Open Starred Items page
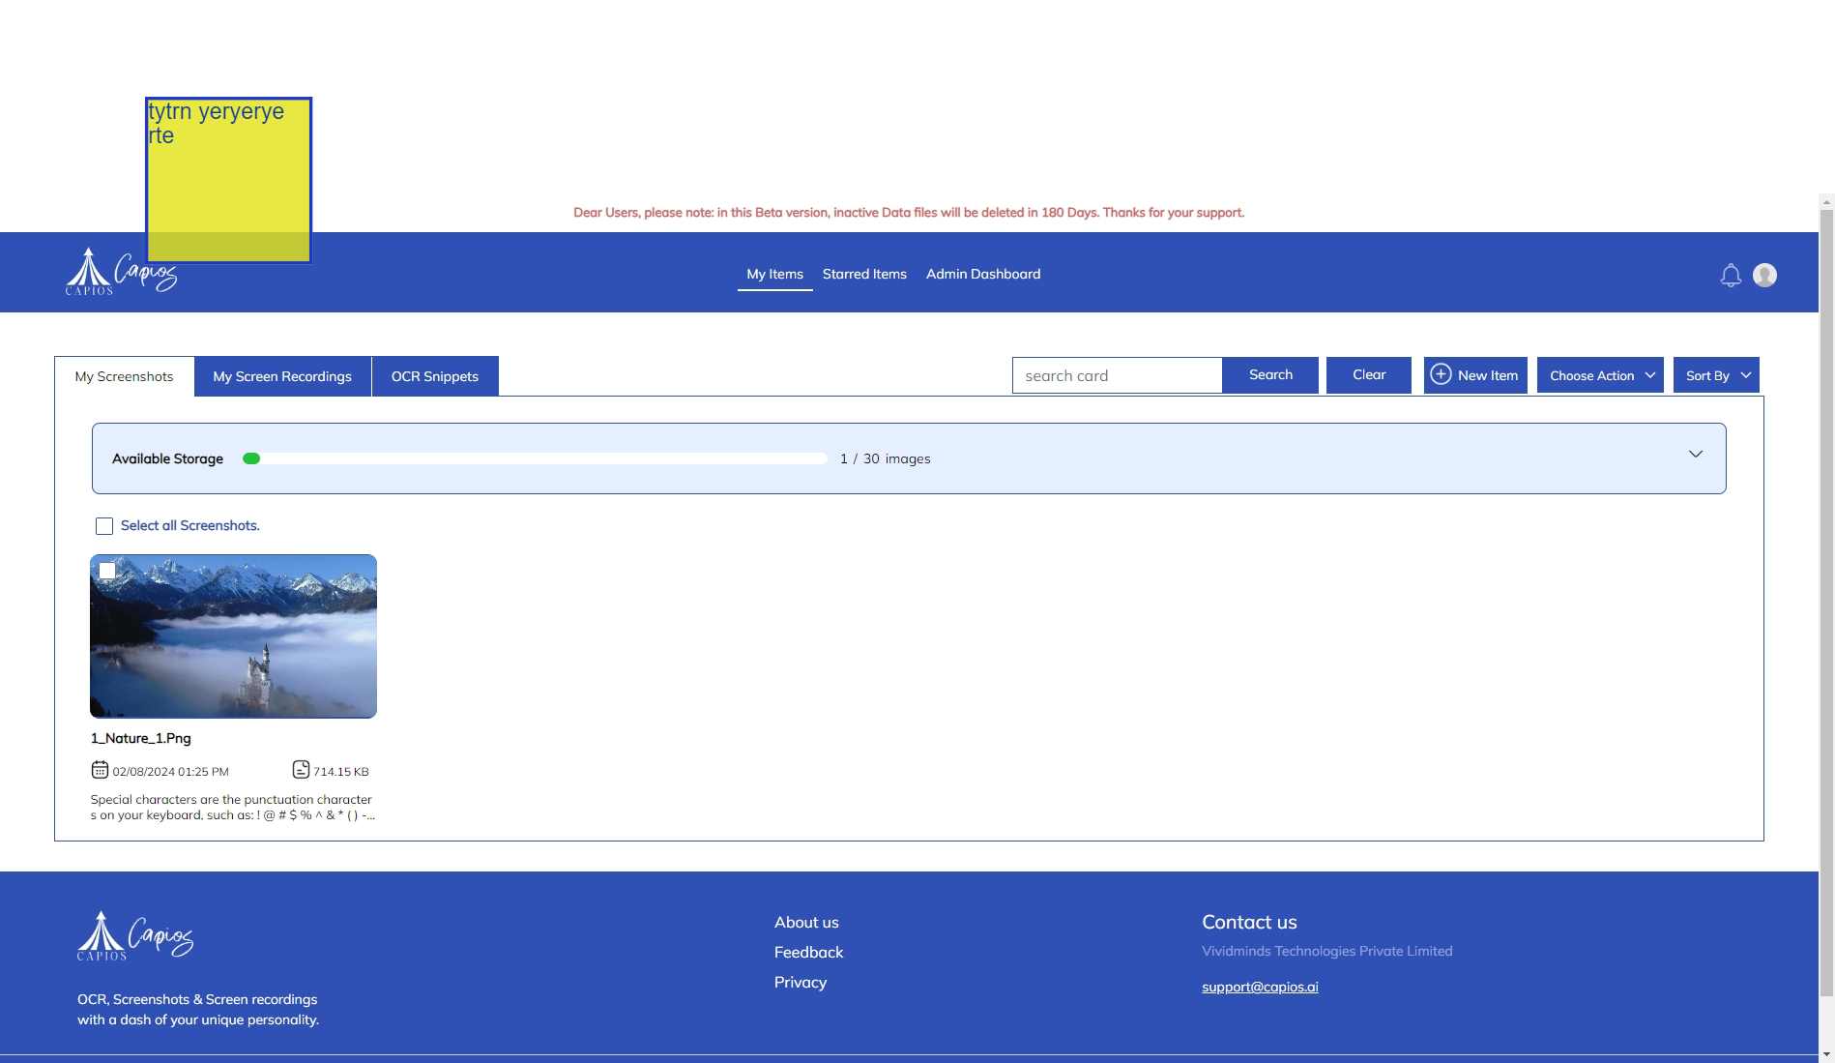Viewport: 1835px width, 1063px height. point(864,275)
